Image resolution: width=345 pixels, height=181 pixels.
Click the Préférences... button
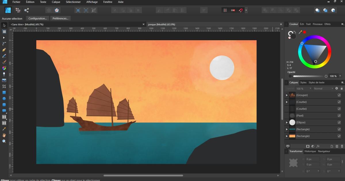coord(60,18)
